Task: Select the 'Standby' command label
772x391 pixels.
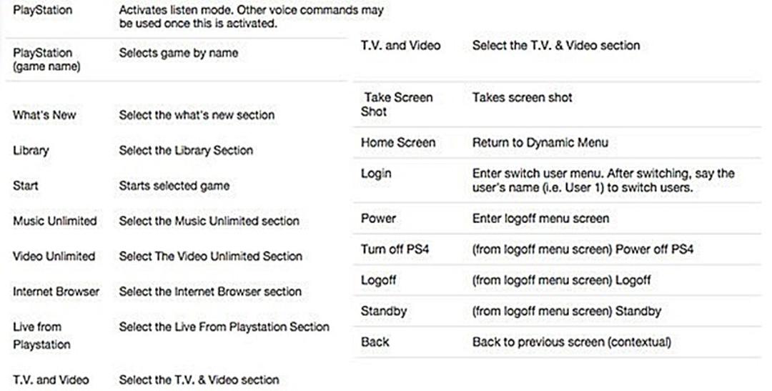Action: (x=384, y=311)
